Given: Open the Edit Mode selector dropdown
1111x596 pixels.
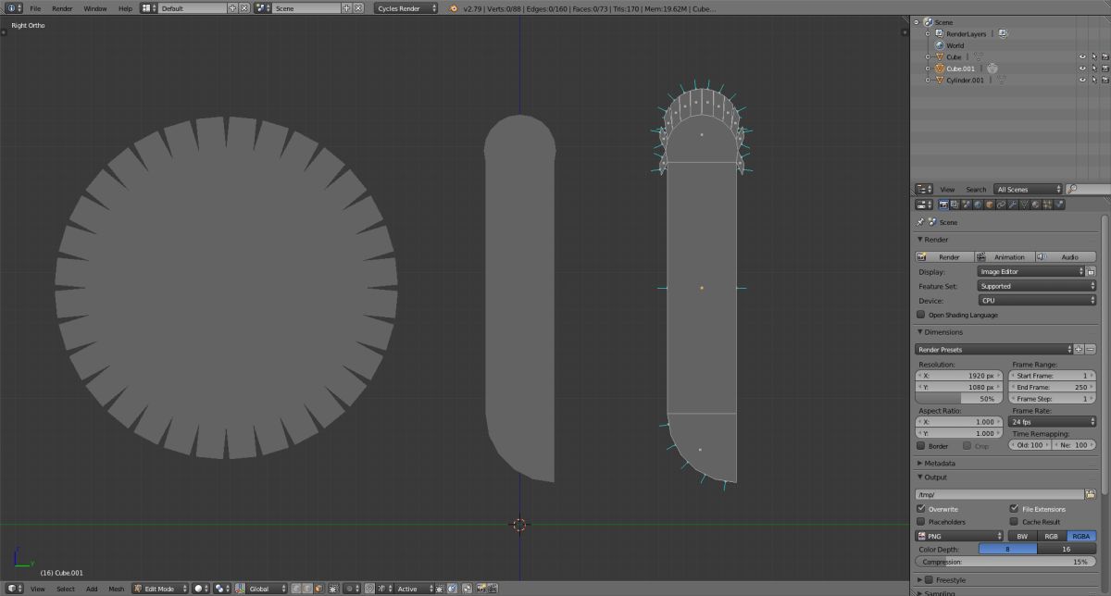Looking at the screenshot, I should click(160, 589).
